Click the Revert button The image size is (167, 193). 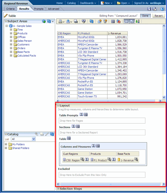(158, 16)
